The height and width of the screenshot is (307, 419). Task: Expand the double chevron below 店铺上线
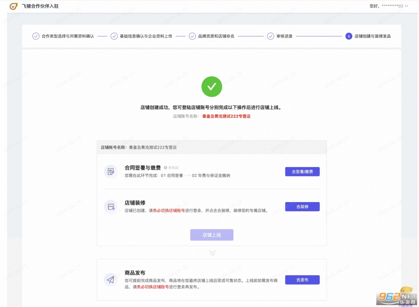212,253
